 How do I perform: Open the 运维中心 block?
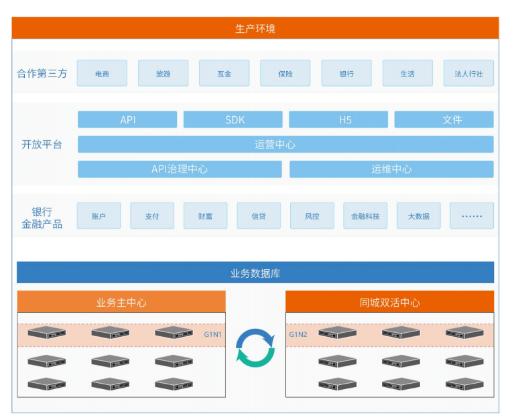(x=391, y=169)
